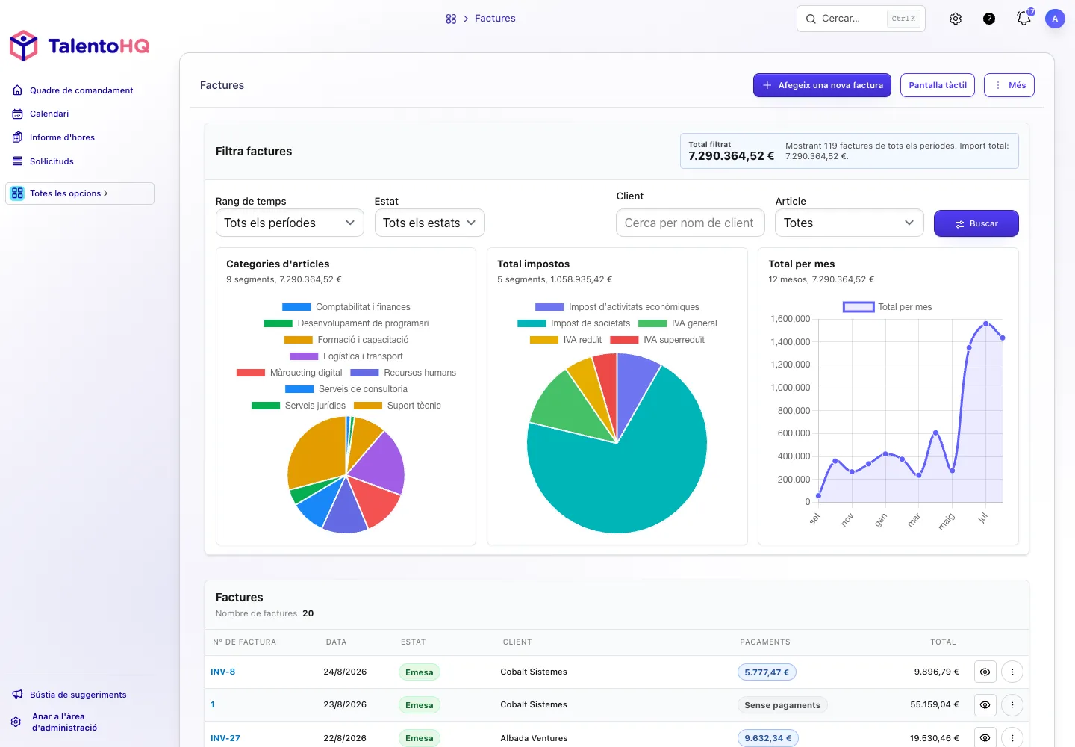Click the Totes les opcions grid icon
This screenshot has width=1075, height=747.
(17, 193)
